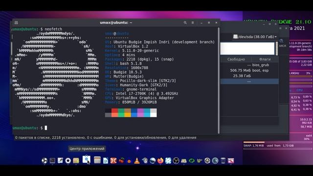Launch Firefox from the dock

[160, 161]
